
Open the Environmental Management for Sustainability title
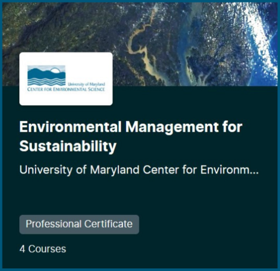(x=131, y=137)
